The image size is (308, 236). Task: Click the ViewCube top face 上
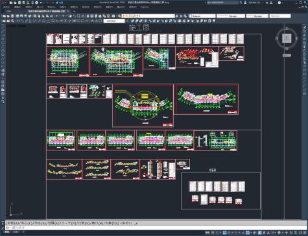pos(287,38)
